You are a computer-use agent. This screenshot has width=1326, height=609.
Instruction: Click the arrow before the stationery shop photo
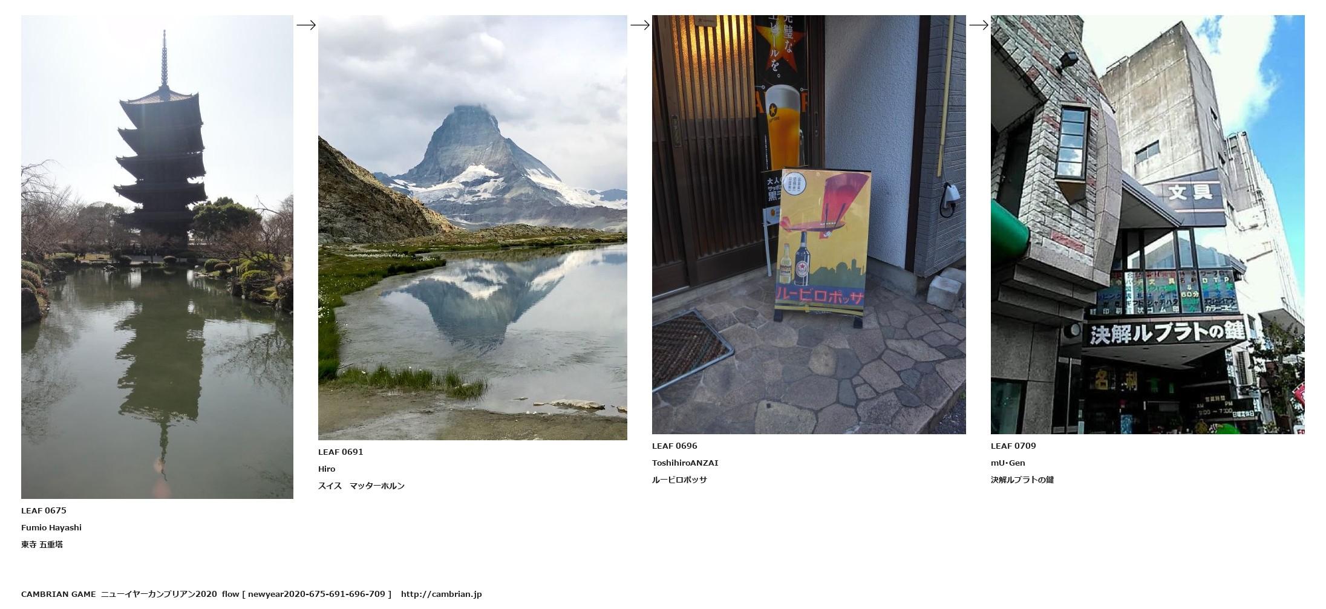point(979,25)
